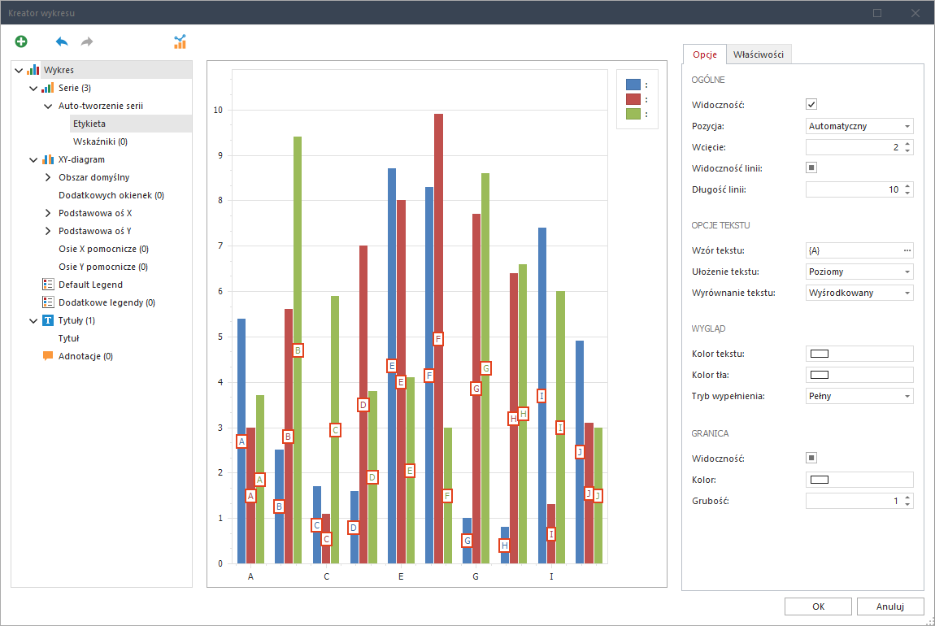This screenshot has width=935, height=626.
Task: Toggle the Widoczność checkbox under Granica
Action: [x=811, y=458]
